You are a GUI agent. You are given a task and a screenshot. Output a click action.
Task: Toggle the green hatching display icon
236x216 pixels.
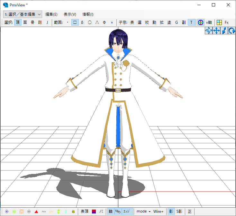[x=14, y=212]
